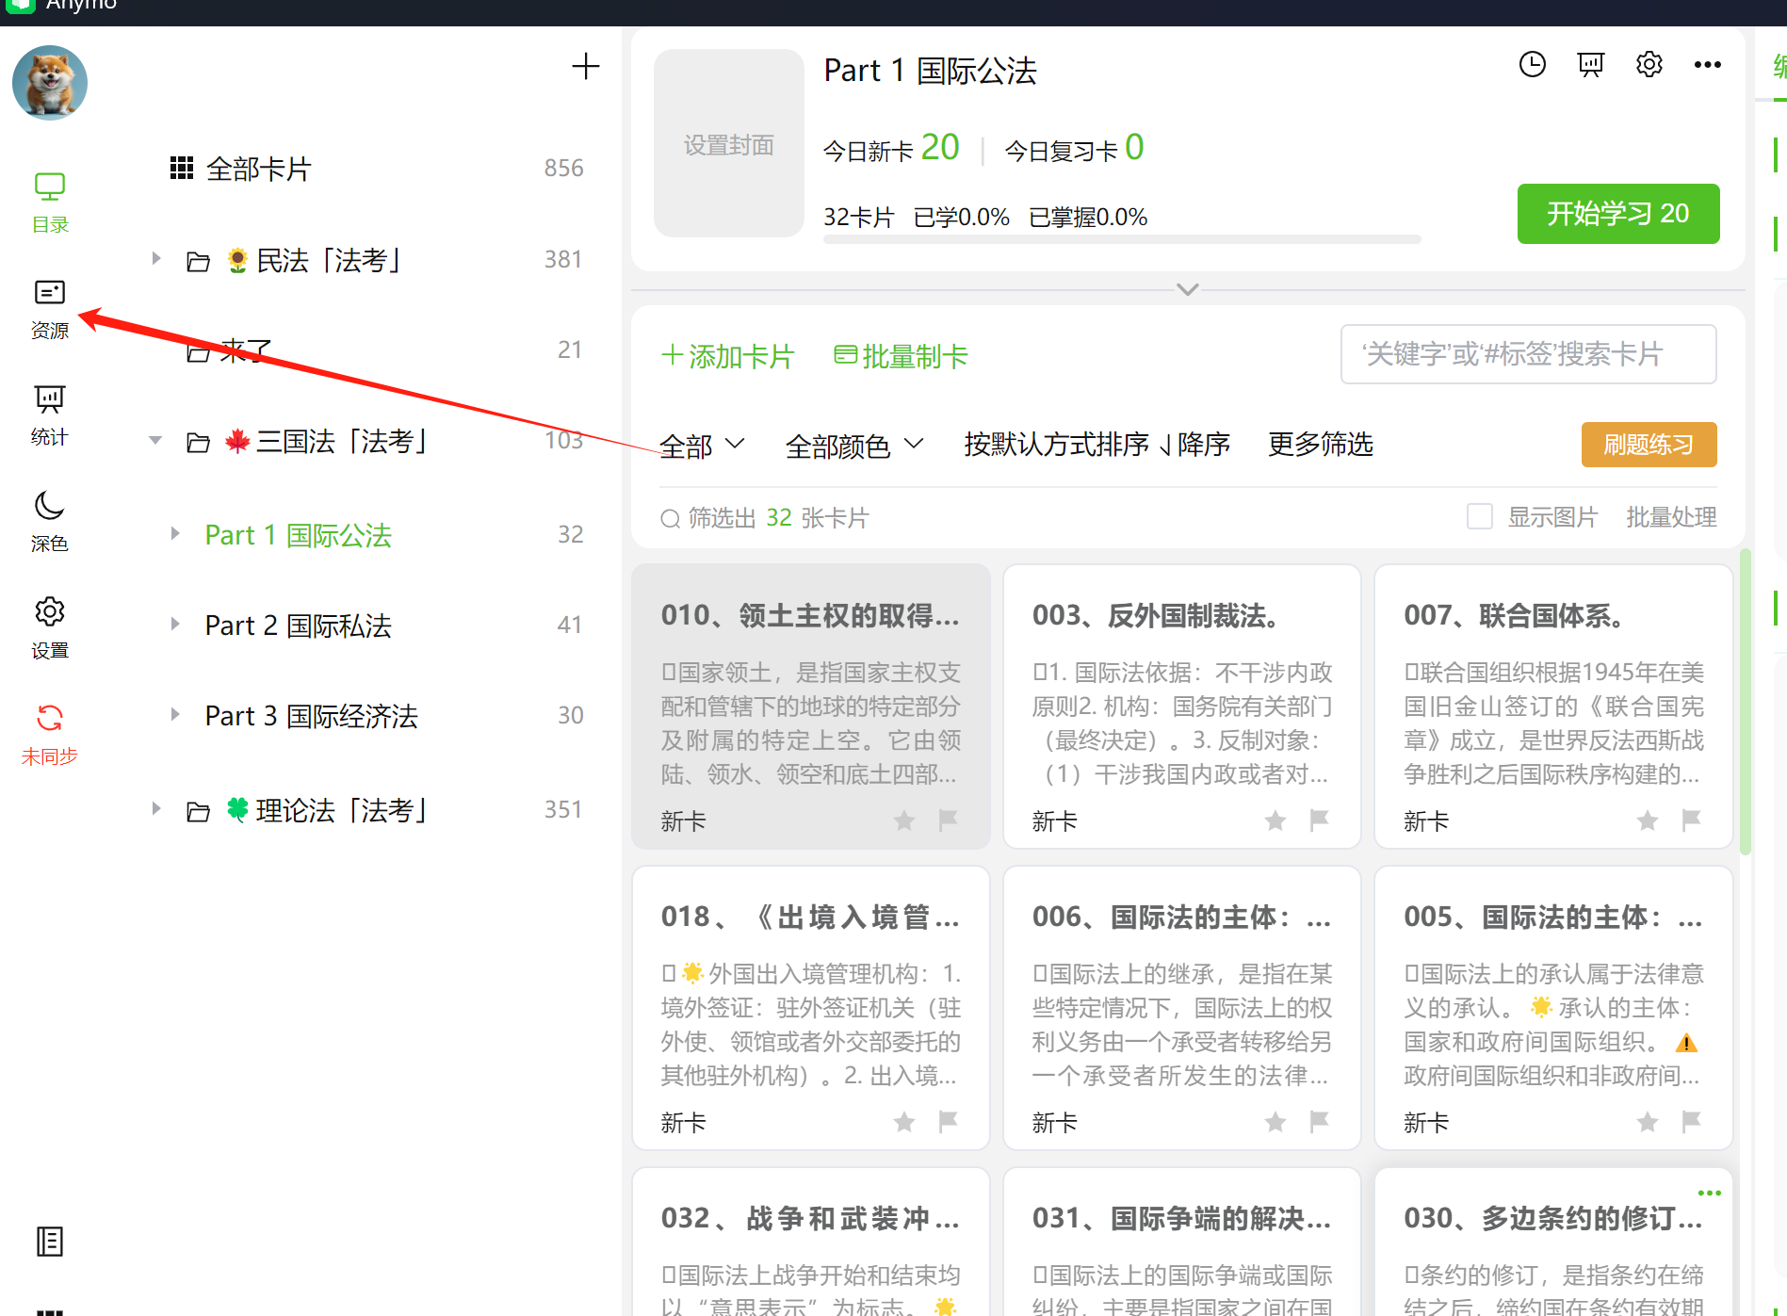Open deck settings gear icon

point(1649,64)
